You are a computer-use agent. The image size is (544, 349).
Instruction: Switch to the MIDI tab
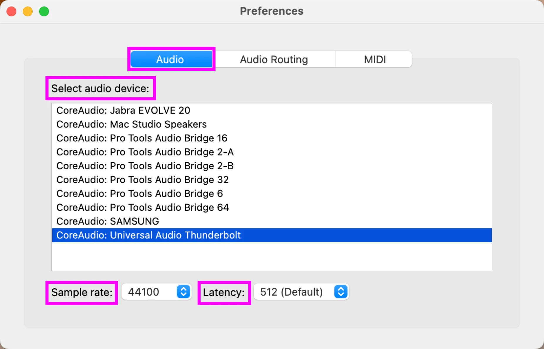375,59
